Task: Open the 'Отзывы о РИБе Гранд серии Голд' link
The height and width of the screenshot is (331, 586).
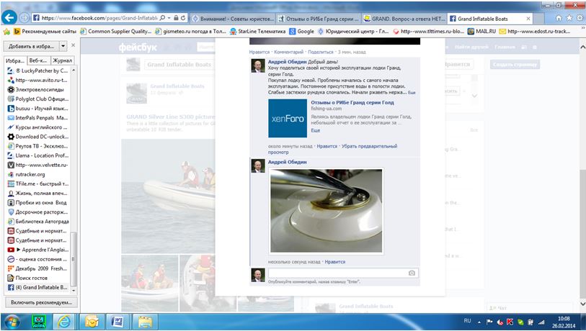Action: click(351, 103)
